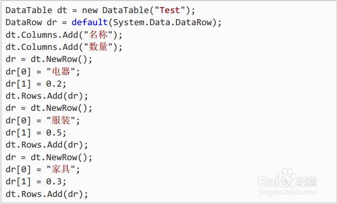Click the DataTable type at line start

(29, 10)
